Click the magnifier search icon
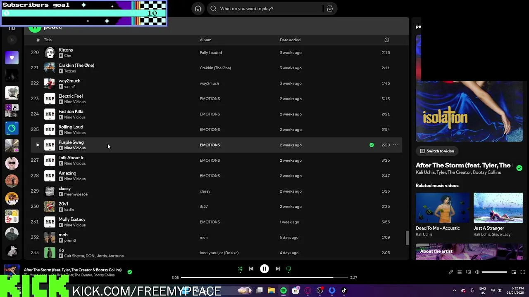The height and width of the screenshot is (297, 529). 213,9
